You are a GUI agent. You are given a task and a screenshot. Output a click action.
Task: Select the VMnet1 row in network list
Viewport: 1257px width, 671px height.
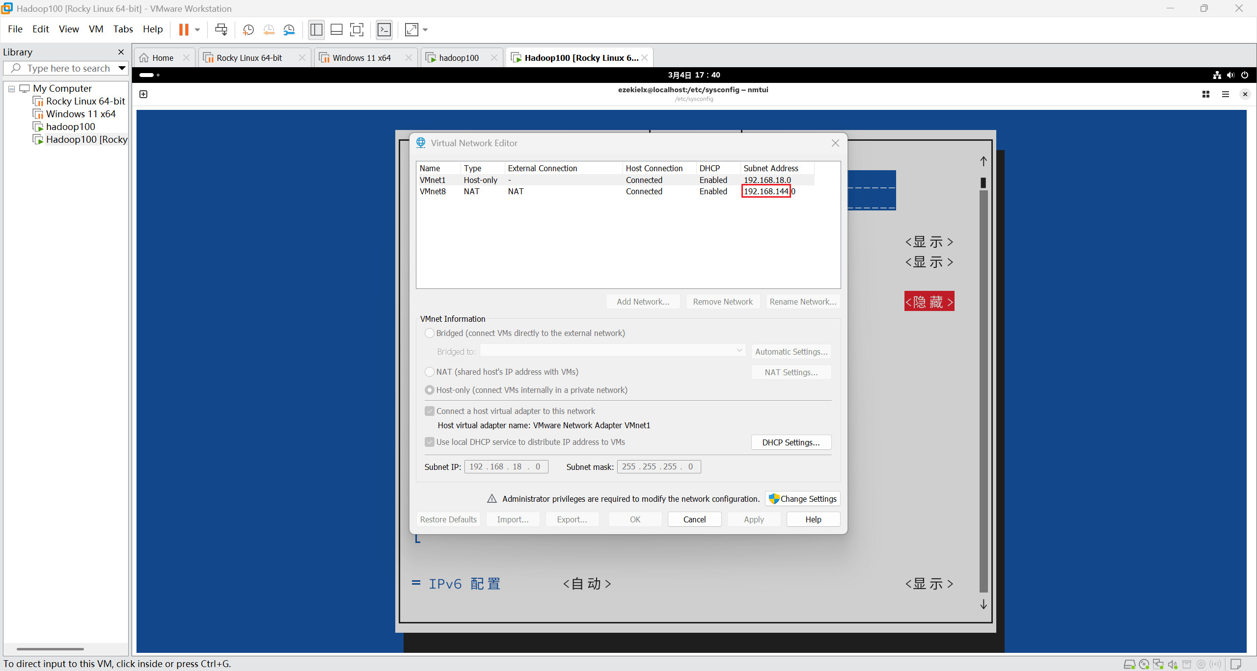615,180
